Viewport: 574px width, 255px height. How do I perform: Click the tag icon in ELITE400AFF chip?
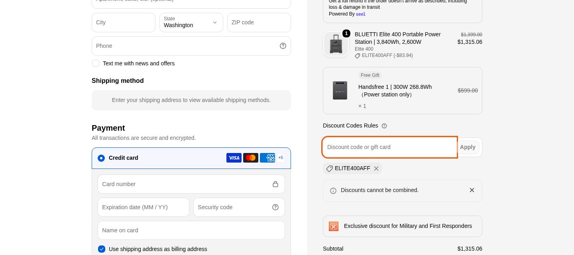329,169
